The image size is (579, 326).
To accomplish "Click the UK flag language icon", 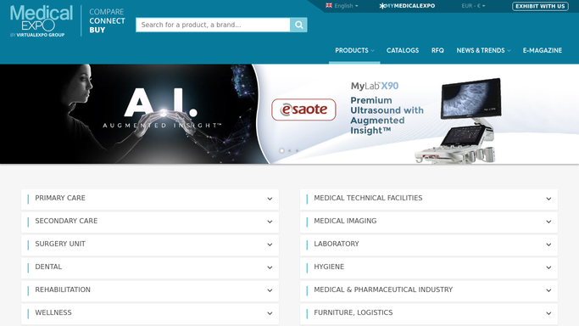I will click(x=329, y=6).
